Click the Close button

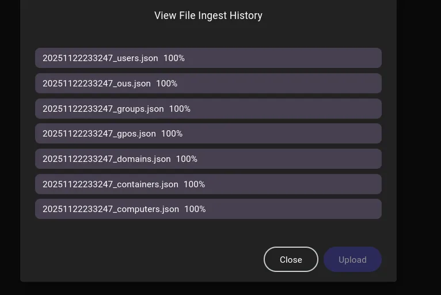click(291, 259)
